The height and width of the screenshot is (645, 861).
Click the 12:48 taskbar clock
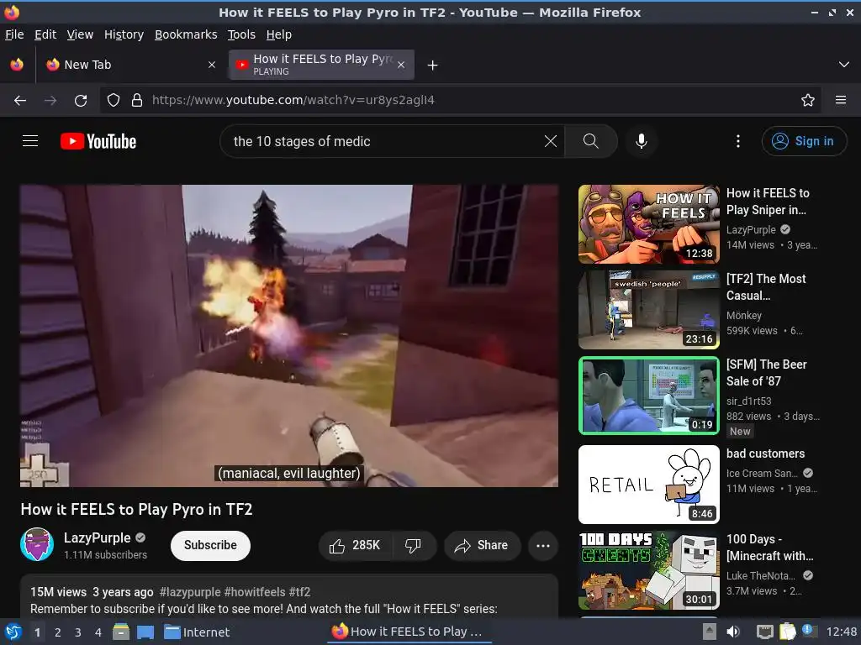pos(841,632)
